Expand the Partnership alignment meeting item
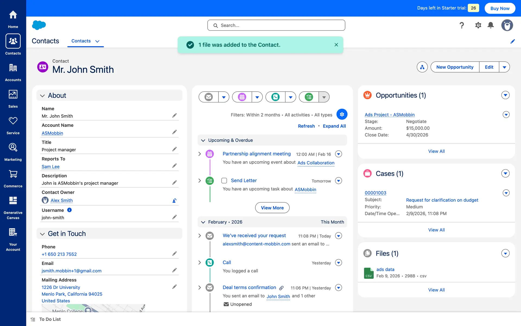This screenshot has height=326, width=521. 200,154
